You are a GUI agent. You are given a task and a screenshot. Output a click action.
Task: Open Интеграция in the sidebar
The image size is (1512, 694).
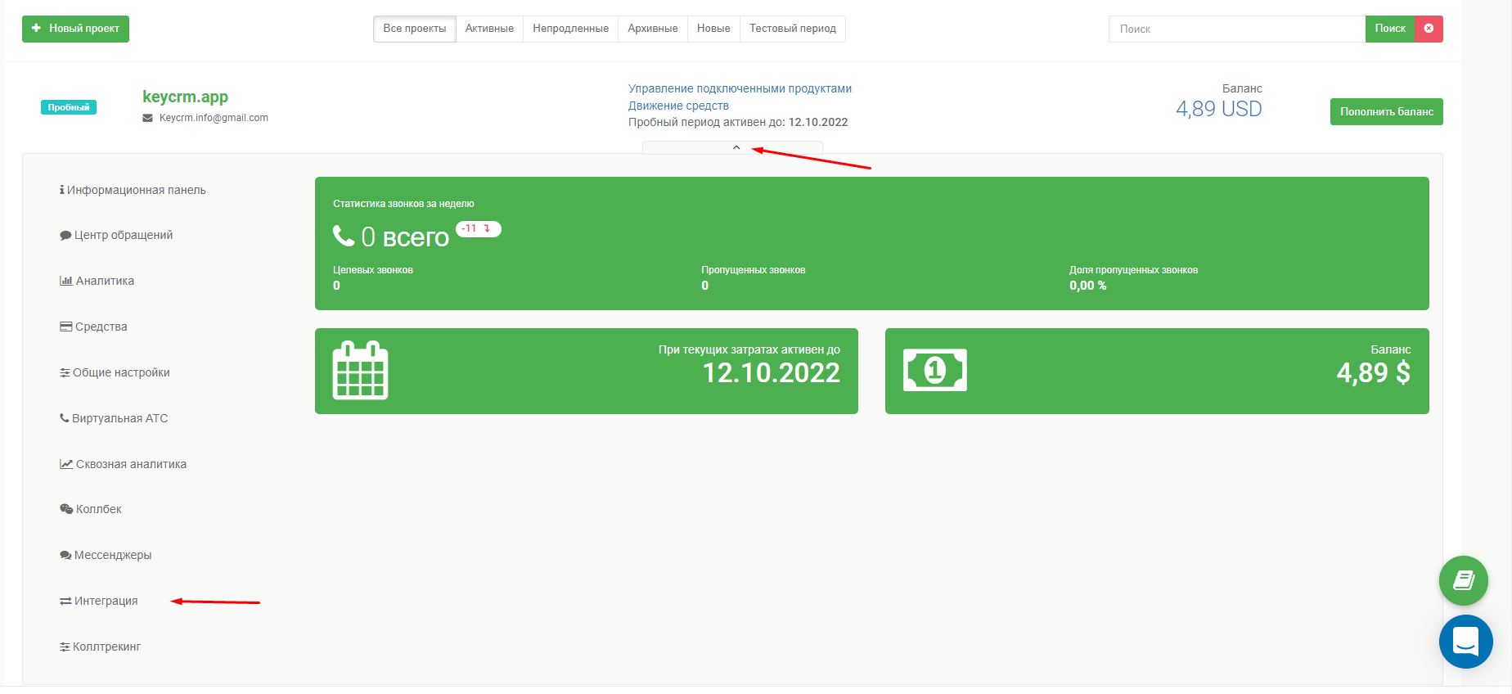coord(99,601)
